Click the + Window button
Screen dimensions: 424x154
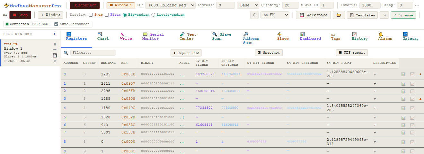tap(50, 15)
